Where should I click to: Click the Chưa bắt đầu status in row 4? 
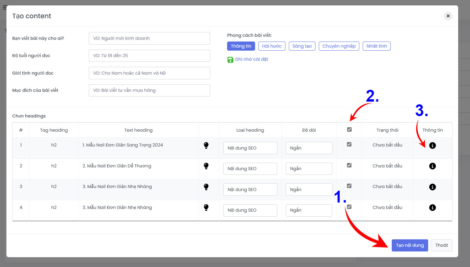[x=387, y=208]
